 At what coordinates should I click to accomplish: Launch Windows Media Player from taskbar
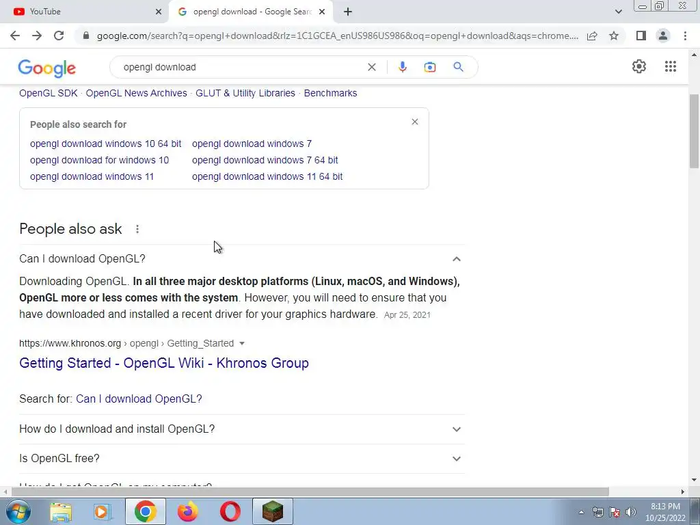102,511
